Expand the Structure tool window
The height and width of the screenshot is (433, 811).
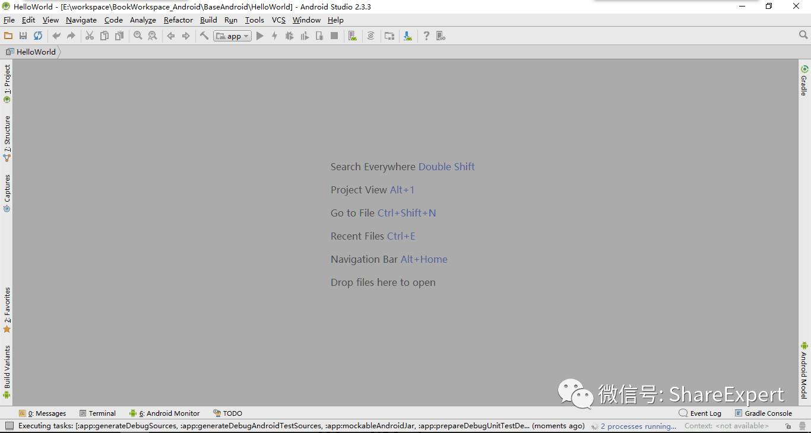pyautogui.click(x=7, y=139)
